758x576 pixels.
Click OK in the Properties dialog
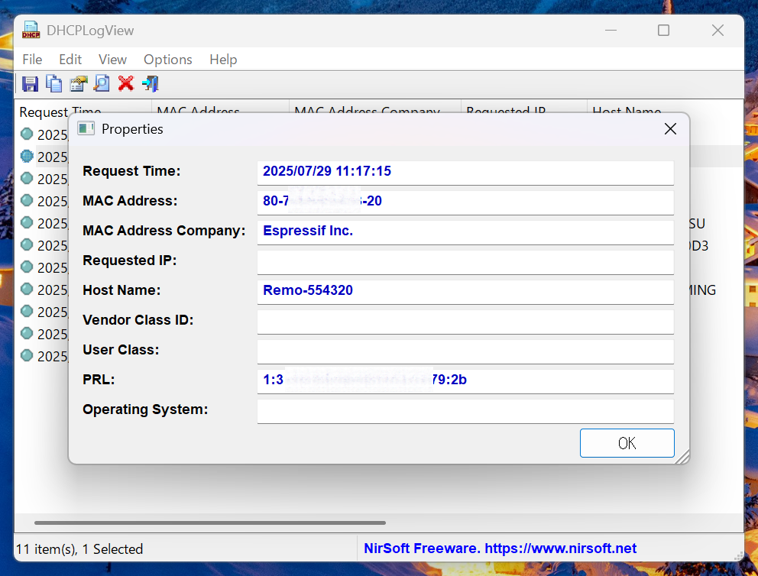[627, 443]
